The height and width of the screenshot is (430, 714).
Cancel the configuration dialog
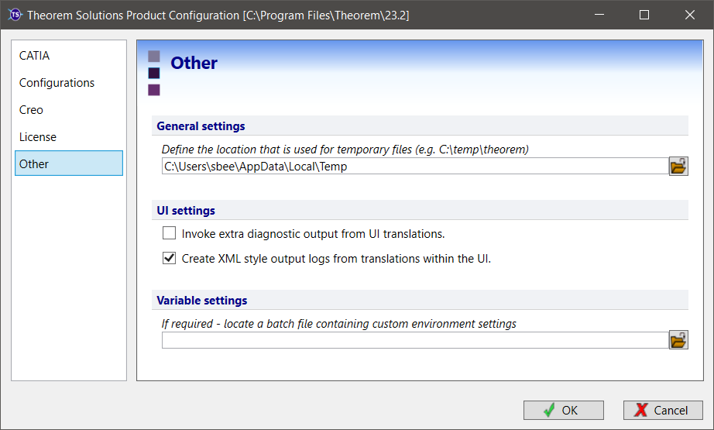tap(663, 411)
